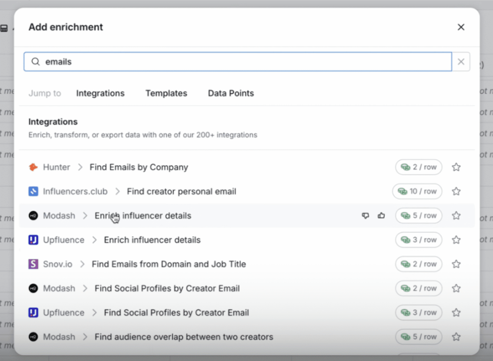Click the Modash icon on the audience overlap row
Screen dimensions: 493x361
click(33, 337)
